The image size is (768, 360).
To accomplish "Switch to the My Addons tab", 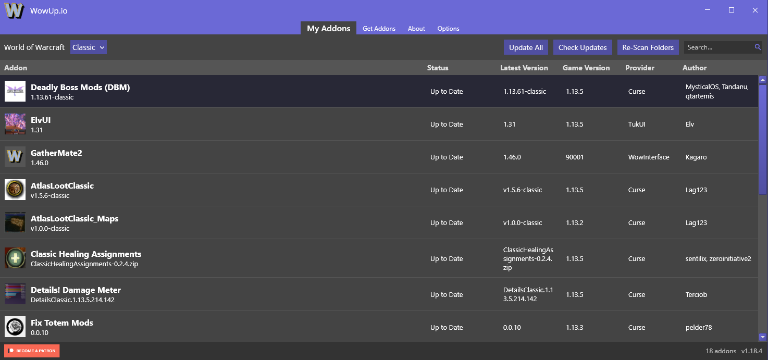I will coord(329,28).
